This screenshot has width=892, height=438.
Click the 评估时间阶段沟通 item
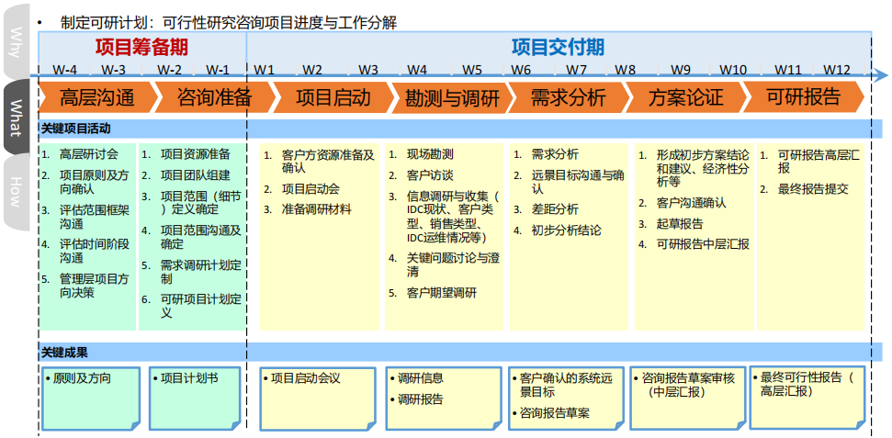point(87,252)
